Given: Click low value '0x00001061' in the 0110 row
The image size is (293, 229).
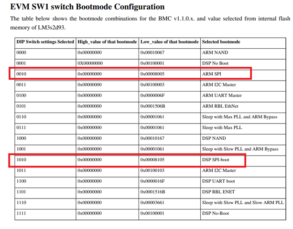Looking at the screenshot, I should (152, 117).
